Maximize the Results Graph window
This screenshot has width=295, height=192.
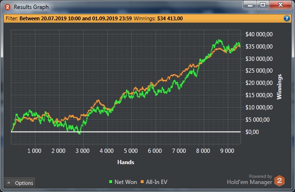coord(263,5)
